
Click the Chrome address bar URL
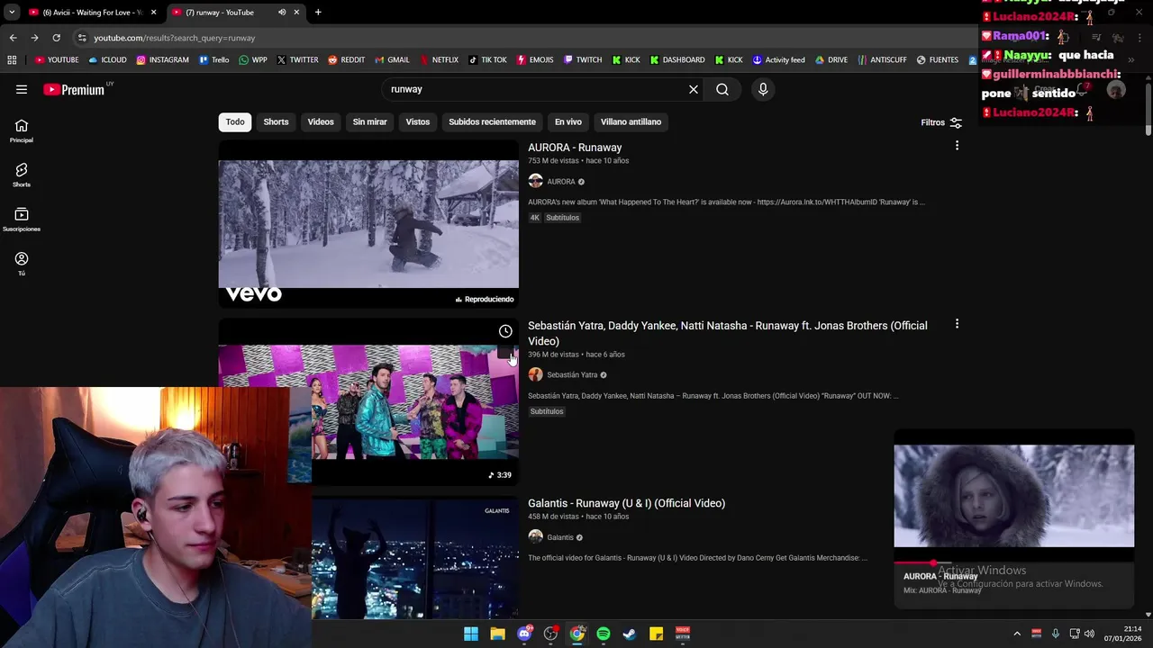[175, 38]
